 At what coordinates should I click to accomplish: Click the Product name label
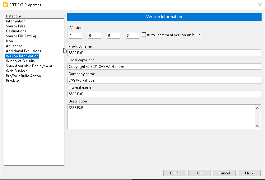click(x=80, y=46)
